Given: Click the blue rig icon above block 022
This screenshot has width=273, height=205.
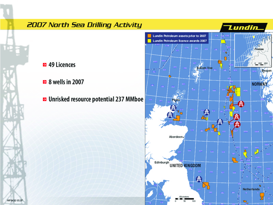Looking at the screenshot, I should pos(220,122).
